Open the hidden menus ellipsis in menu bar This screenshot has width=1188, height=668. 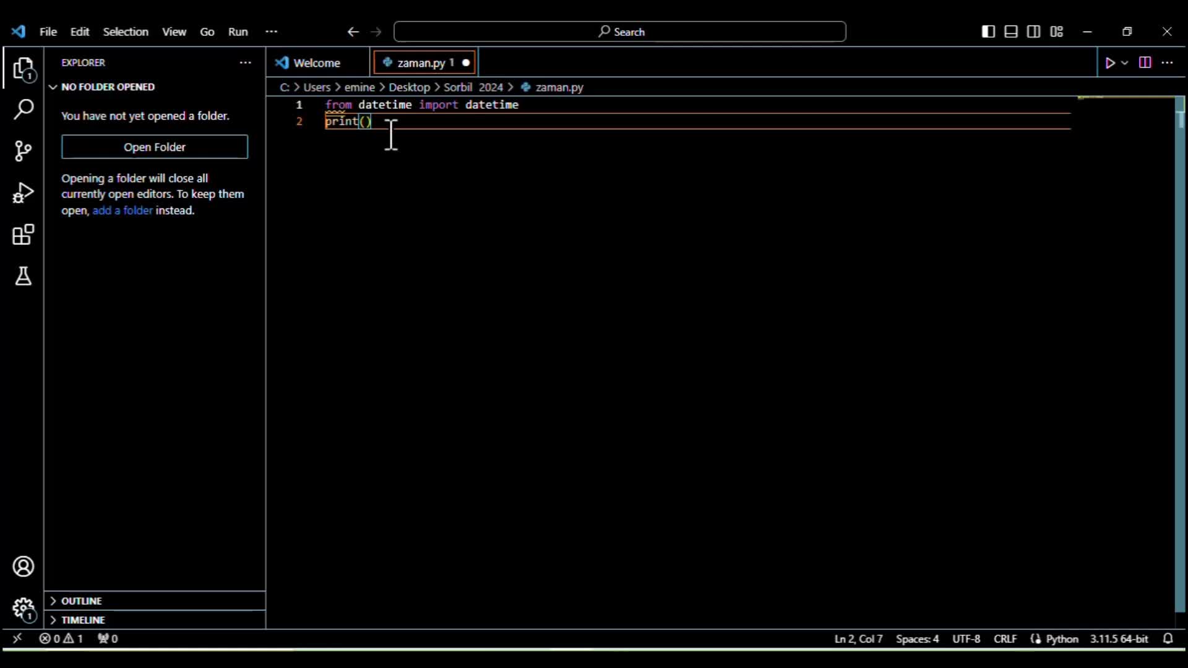(x=272, y=32)
